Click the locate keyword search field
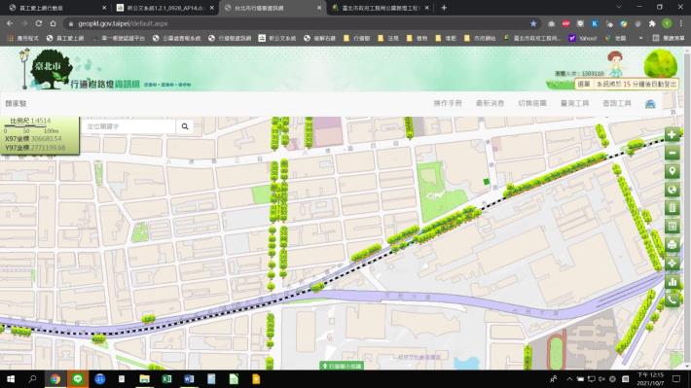The image size is (691, 388). pos(128,126)
